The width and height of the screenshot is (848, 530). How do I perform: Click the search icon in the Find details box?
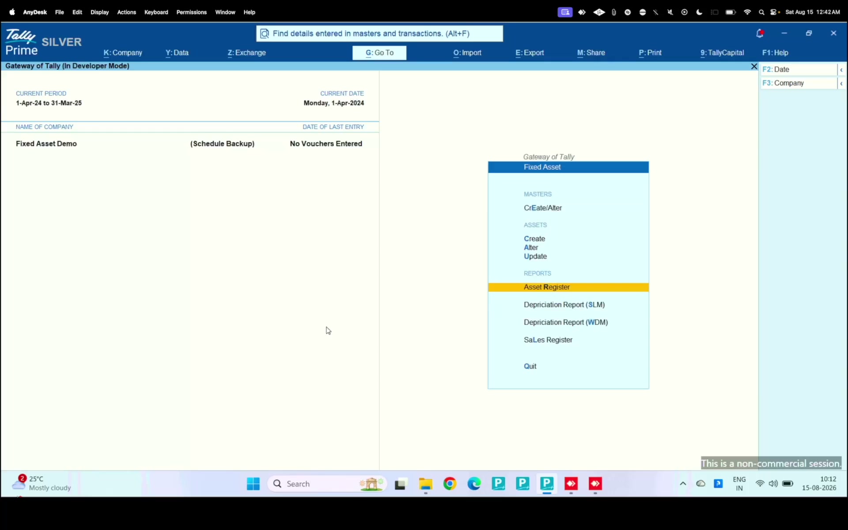(x=265, y=34)
